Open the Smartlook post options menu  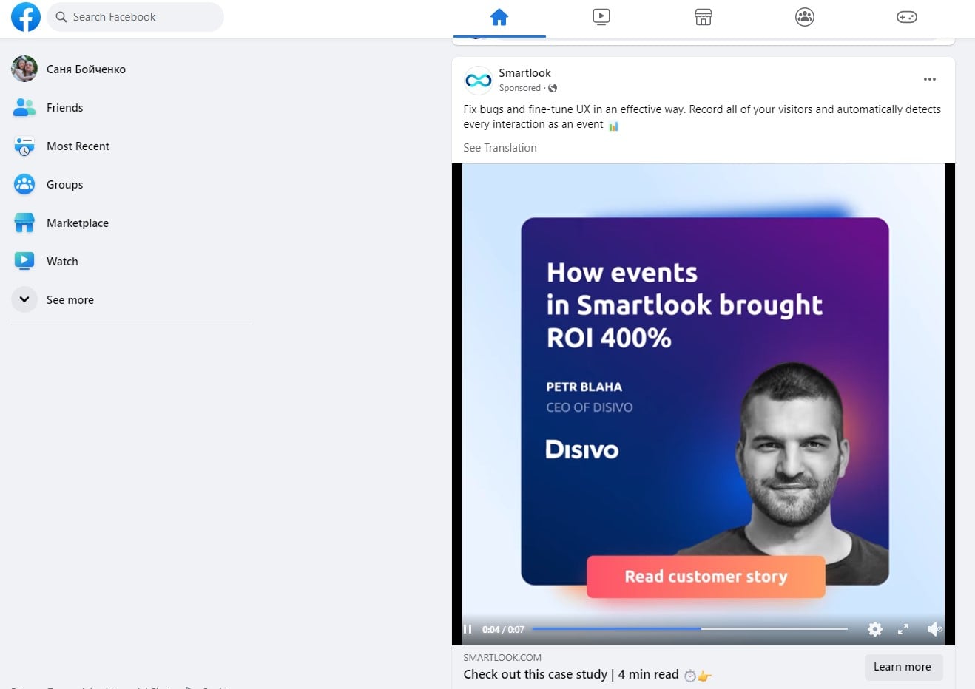click(x=930, y=79)
